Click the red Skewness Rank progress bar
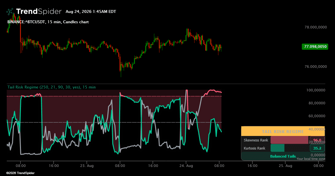The height and width of the screenshot is (176, 335). [x=289, y=140]
